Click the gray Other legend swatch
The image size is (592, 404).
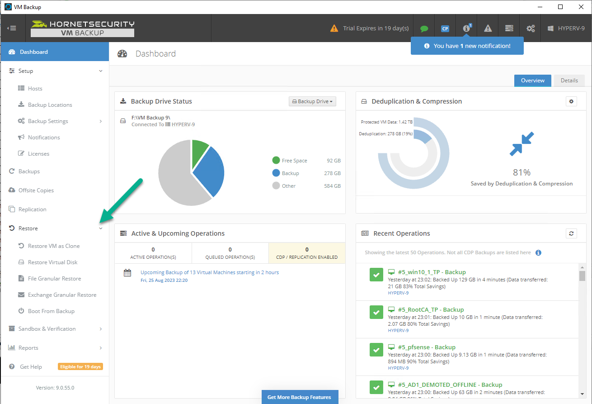click(x=276, y=185)
